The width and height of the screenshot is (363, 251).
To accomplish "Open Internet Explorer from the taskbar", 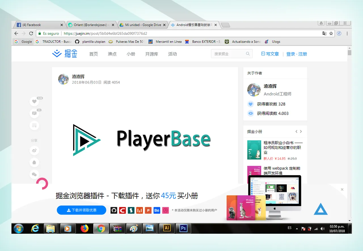I will [35, 228].
